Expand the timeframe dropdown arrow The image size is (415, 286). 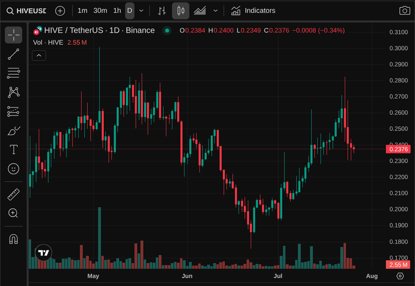coord(142,11)
